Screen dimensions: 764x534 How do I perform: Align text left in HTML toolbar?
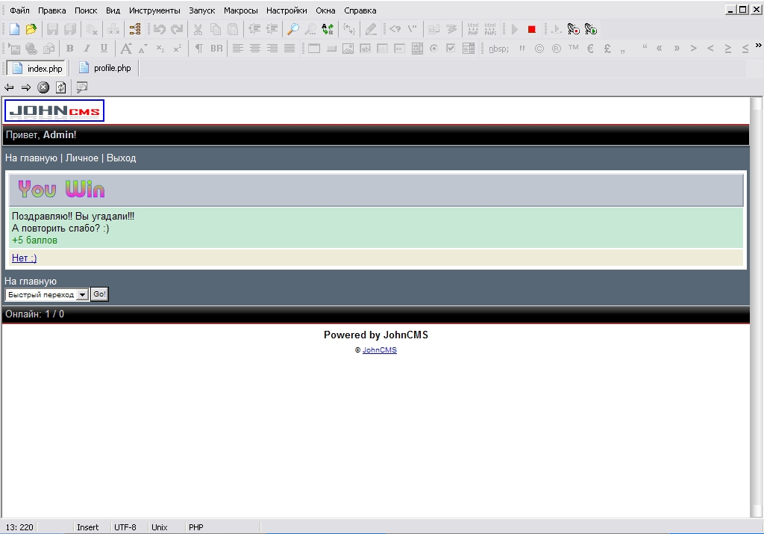coord(238,49)
